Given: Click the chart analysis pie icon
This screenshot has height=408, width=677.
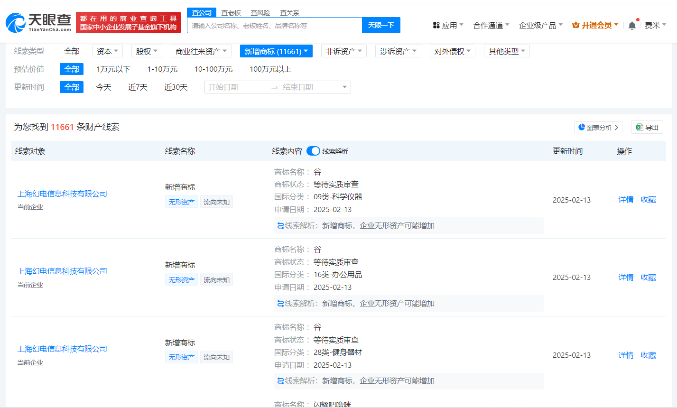Looking at the screenshot, I should click(x=581, y=127).
